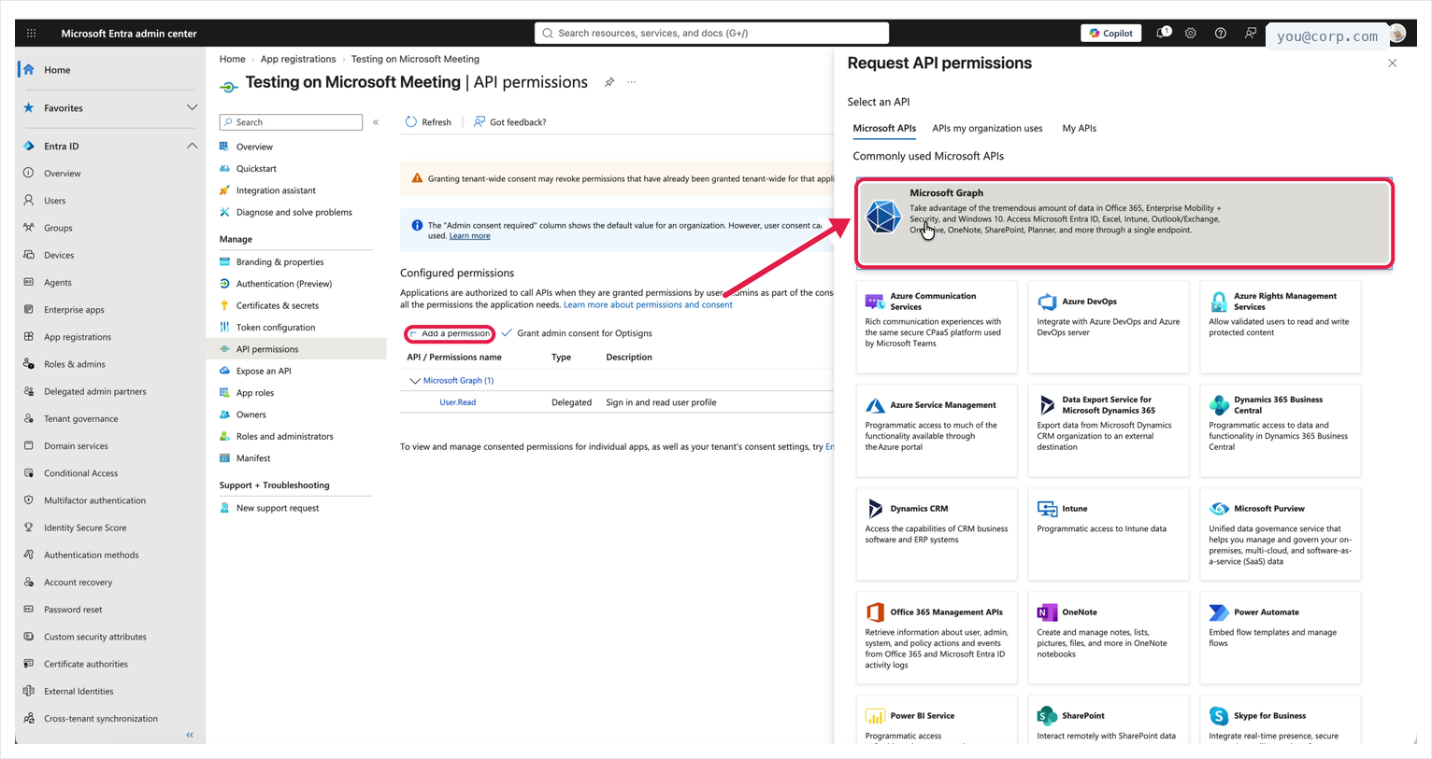Collapse the Microsoft Graph (1) permission group
The width and height of the screenshot is (1432, 759).
pos(415,381)
